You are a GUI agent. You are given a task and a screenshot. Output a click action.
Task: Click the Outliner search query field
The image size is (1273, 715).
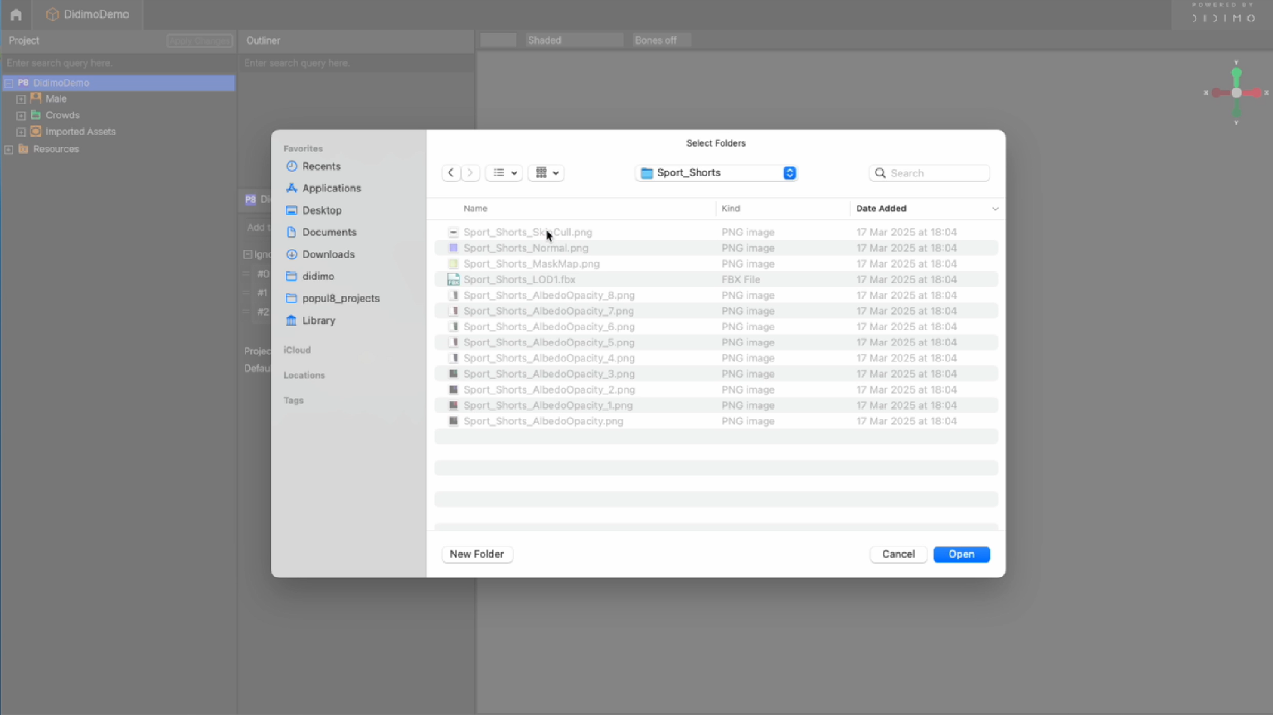pos(356,63)
